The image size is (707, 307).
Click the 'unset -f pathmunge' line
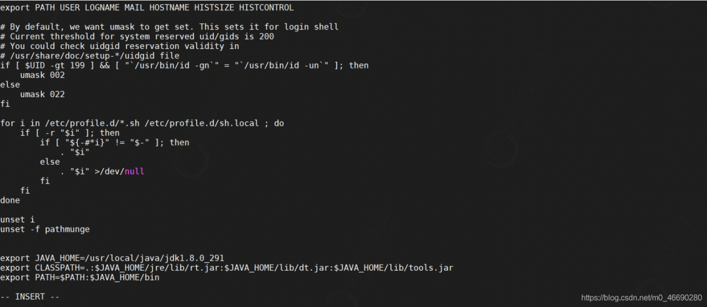coord(45,229)
